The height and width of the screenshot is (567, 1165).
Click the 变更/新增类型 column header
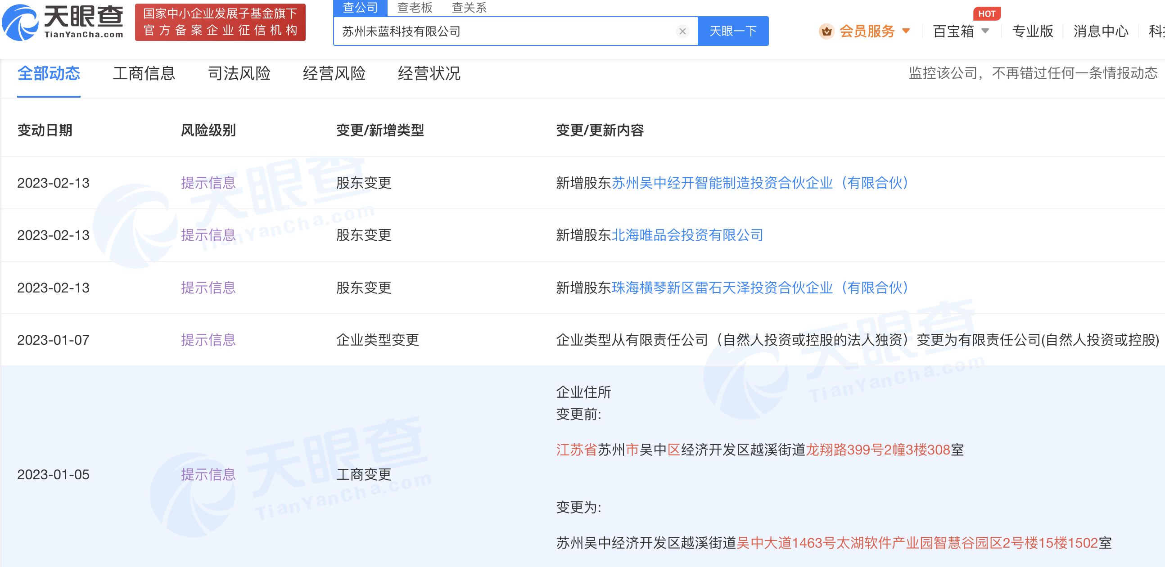tap(380, 130)
